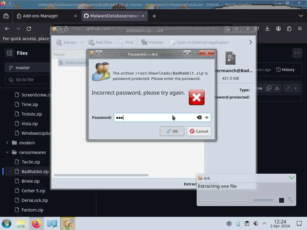The image size is (307, 230).
Task: Open Firefox application menu
Action: click(x=300, y=28)
